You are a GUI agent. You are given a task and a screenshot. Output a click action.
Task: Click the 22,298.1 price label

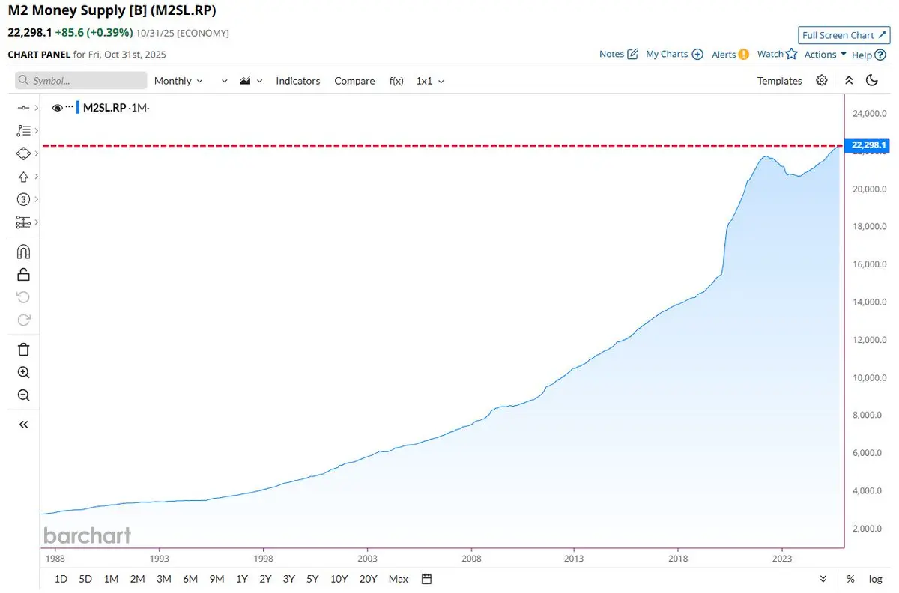click(868, 145)
